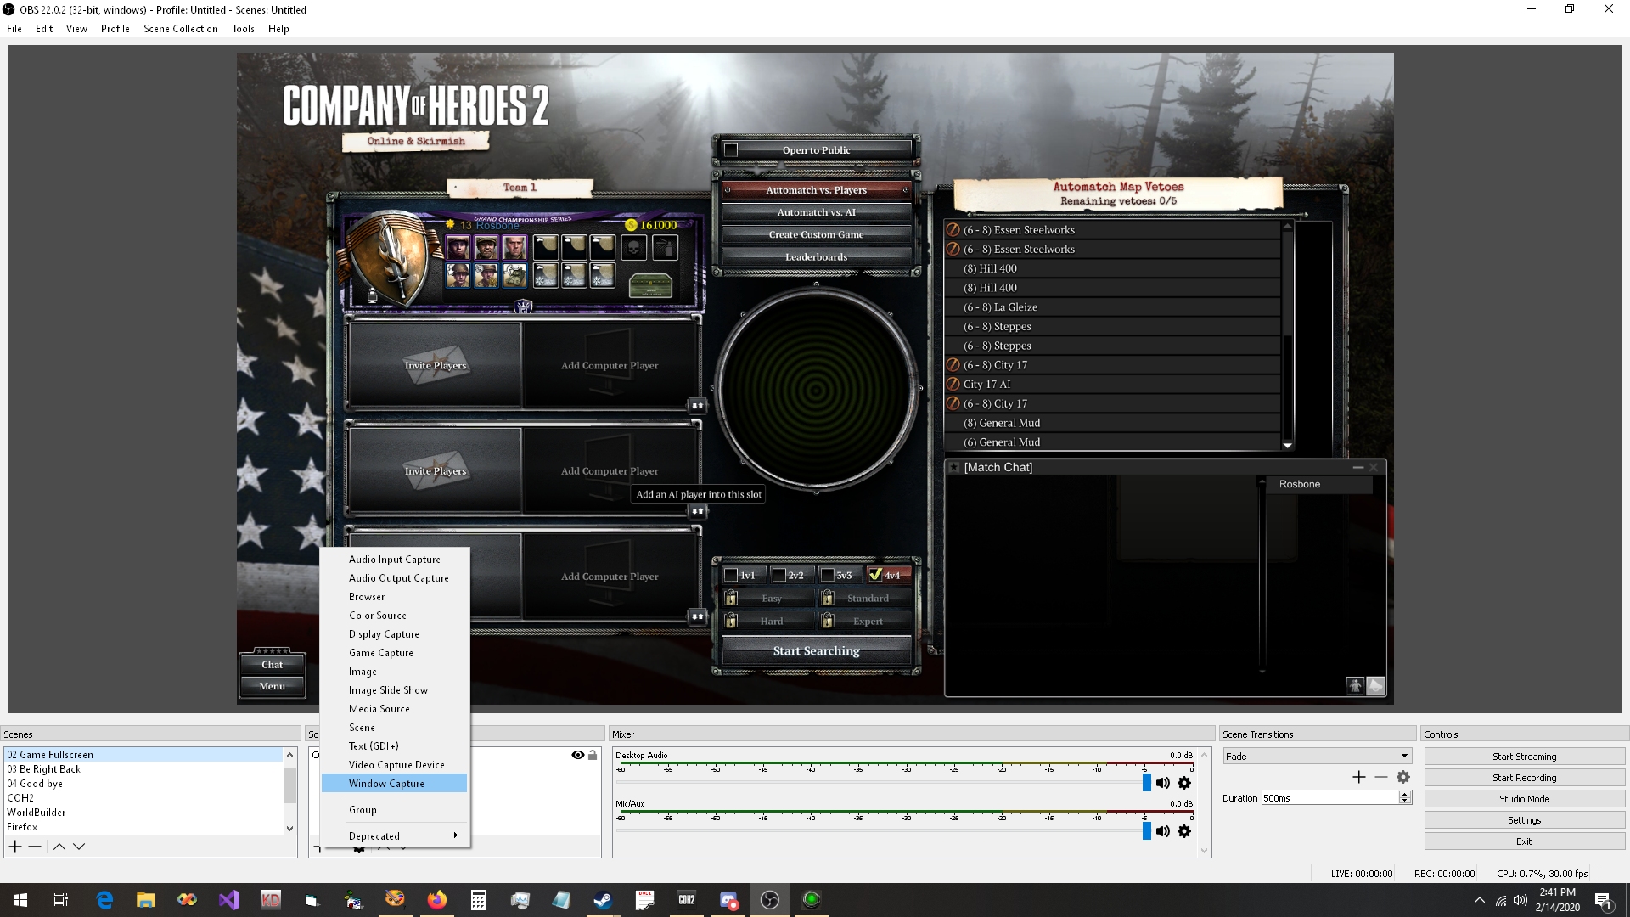
Task: Open Windows Start menu
Action: tap(20, 900)
